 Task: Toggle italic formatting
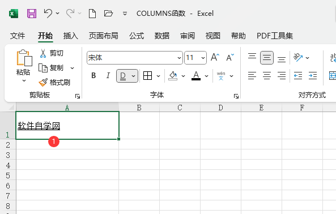click(x=108, y=75)
